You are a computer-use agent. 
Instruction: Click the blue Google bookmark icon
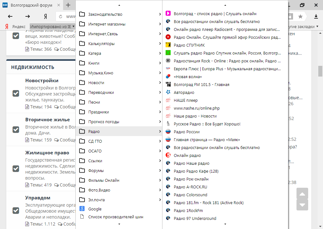(82, 209)
